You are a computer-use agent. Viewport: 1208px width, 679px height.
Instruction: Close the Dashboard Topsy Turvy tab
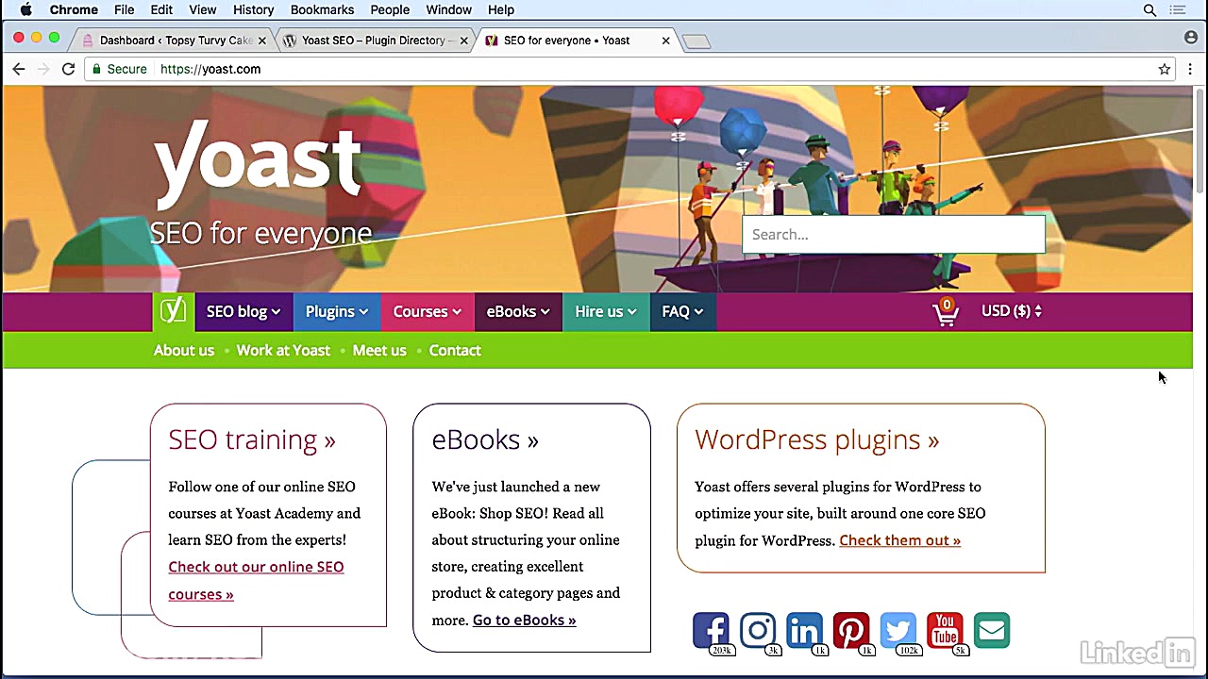coord(262,41)
